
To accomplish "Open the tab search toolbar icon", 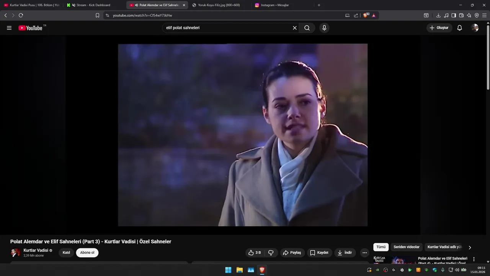I will (426, 15).
